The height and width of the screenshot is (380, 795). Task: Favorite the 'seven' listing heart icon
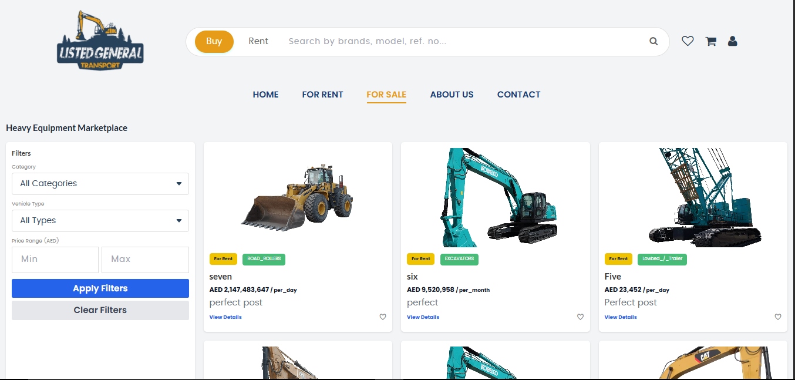coord(383,317)
